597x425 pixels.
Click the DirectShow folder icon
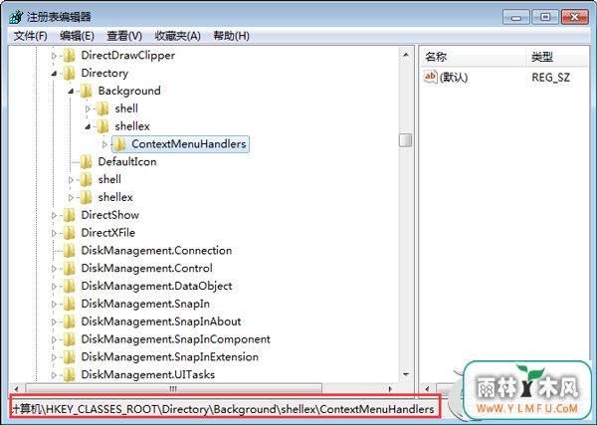[x=70, y=215]
